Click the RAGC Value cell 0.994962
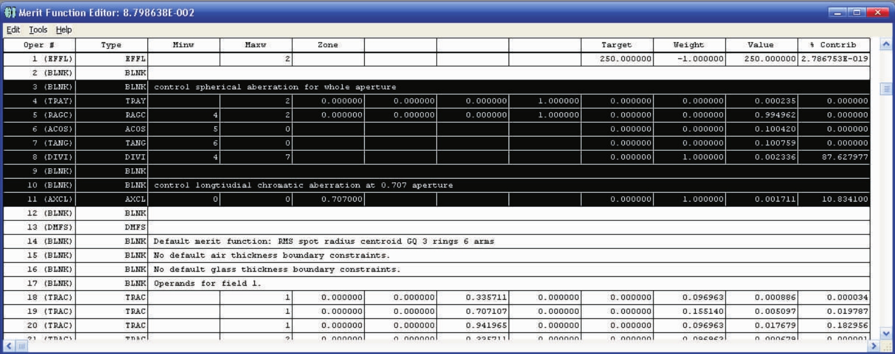895x354 pixels. (762, 115)
